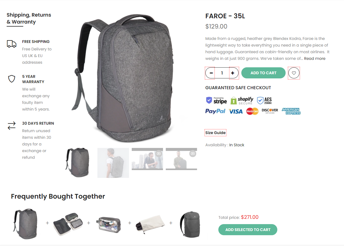This screenshot has height=246, width=344.
Task: Select the man wearing backpack thumbnail
Action: [113, 163]
